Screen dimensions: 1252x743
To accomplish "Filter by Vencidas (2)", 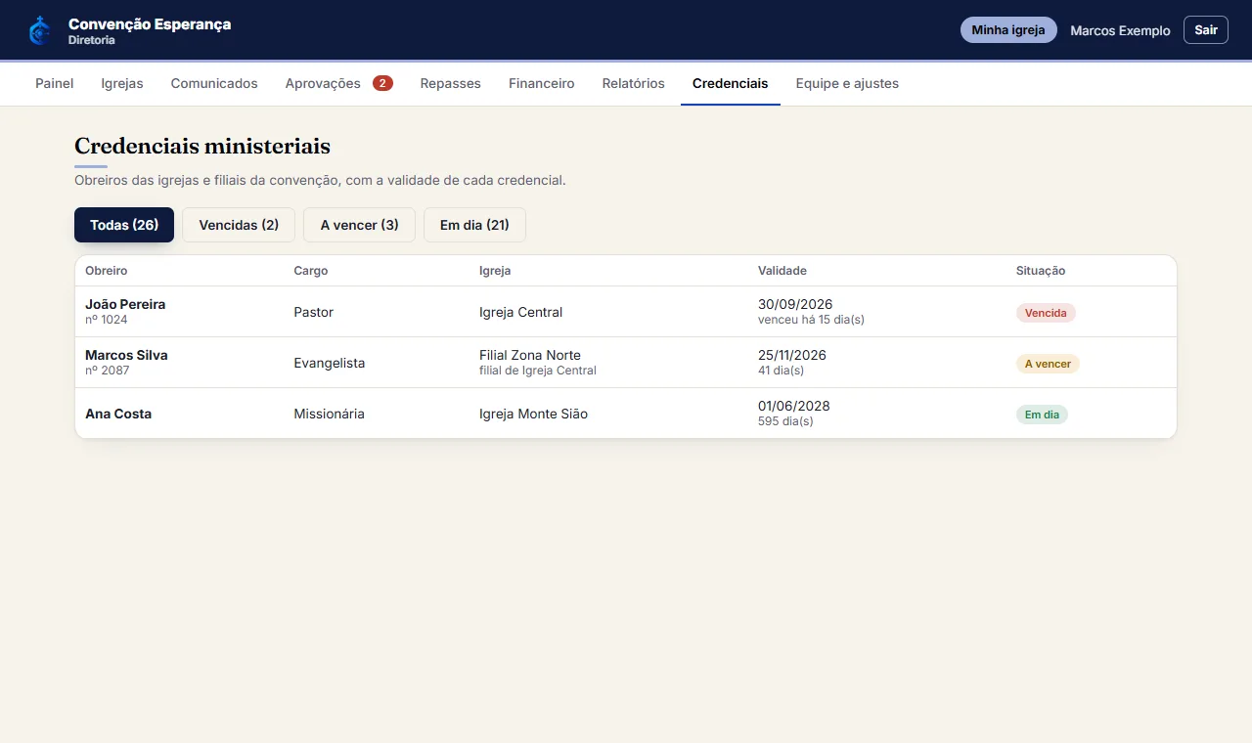I will click(239, 225).
